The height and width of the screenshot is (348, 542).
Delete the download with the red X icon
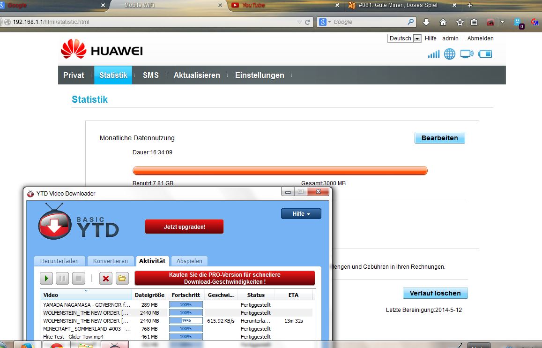[x=106, y=279]
